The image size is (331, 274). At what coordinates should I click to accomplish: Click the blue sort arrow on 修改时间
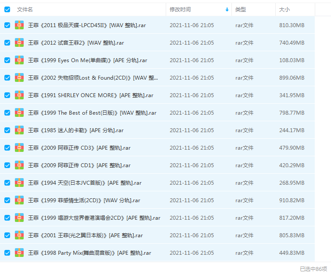pos(227,9)
